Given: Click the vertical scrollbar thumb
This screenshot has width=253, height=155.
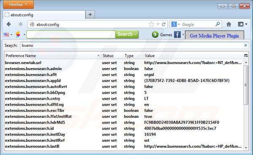Looking at the screenshot, I should click(x=246, y=85).
